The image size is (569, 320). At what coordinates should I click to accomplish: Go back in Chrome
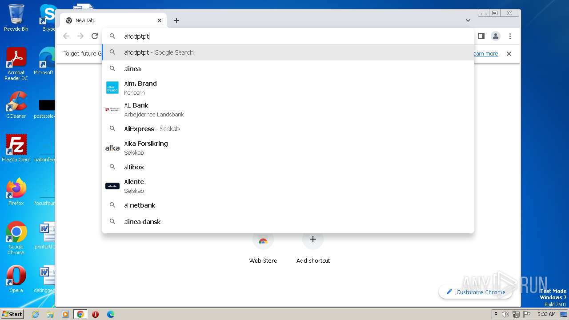pyautogui.click(x=66, y=36)
